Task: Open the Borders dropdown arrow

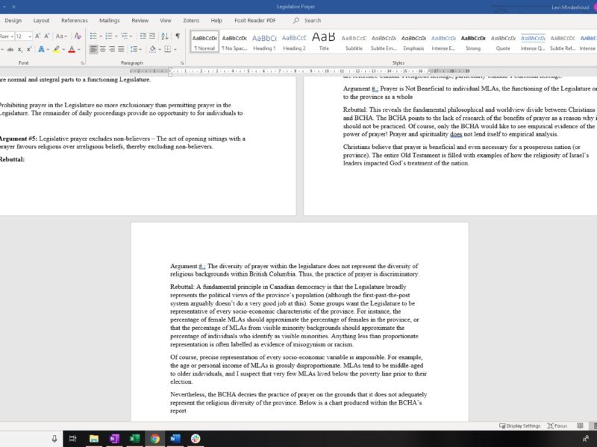Action: coord(176,50)
